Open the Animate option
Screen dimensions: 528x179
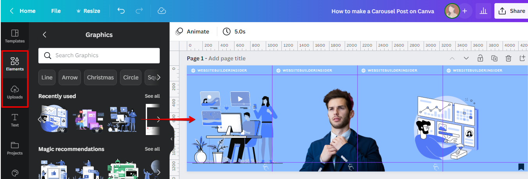(x=192, y=32)
